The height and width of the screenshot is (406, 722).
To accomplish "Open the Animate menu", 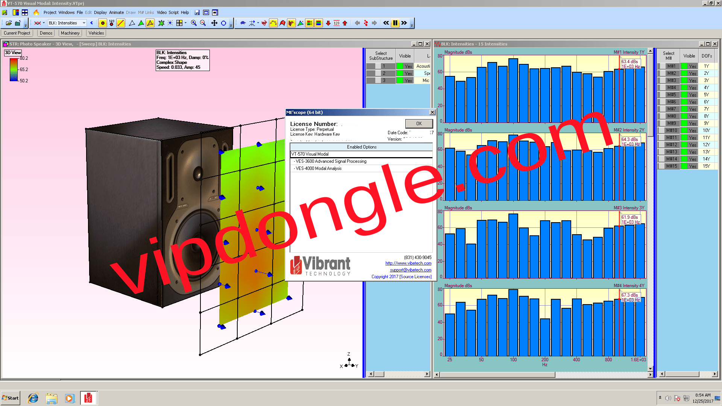I will click(116, 12).
